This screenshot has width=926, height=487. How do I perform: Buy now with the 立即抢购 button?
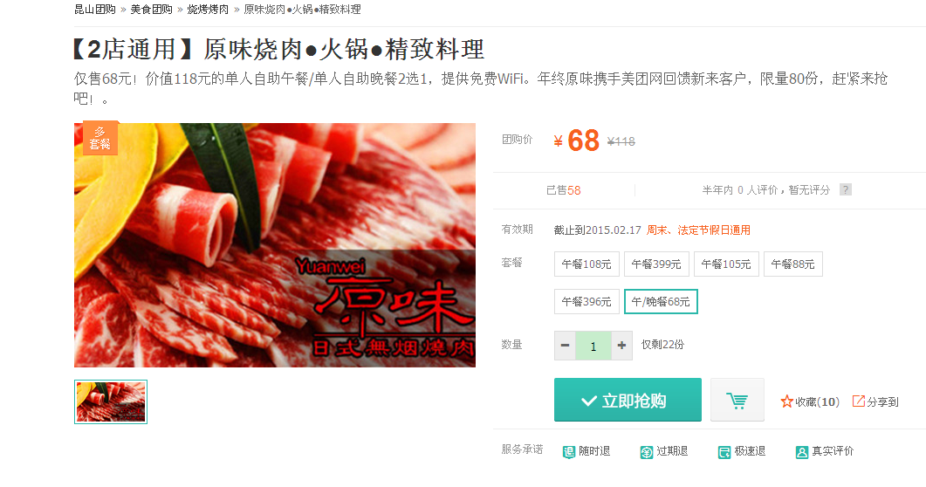(628, 400)
